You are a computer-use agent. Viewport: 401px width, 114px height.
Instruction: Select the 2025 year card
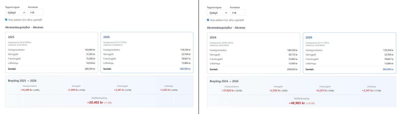(x=51, y=52)
